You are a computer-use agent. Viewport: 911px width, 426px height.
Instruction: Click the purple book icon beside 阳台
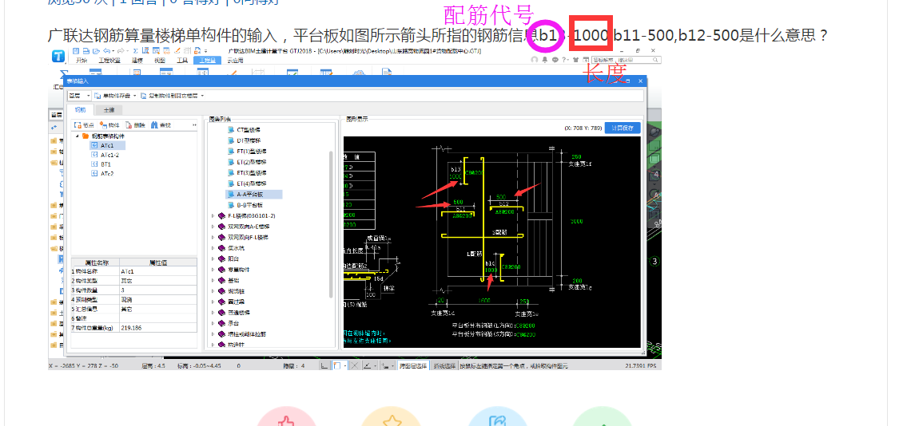[222, 258]
